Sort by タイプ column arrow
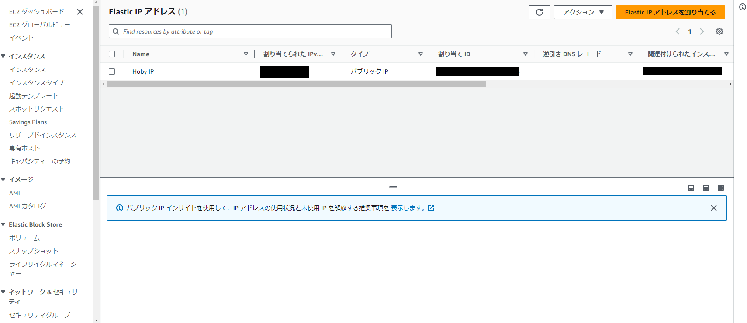 pyautogui.click(x=421, y=54)
